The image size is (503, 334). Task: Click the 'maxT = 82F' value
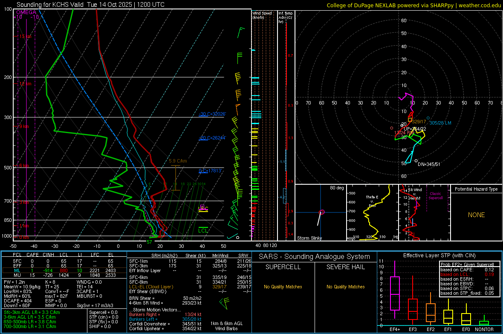(56, 296)
